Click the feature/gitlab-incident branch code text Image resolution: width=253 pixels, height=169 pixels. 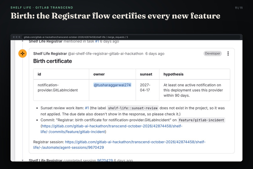click(202, 120)
